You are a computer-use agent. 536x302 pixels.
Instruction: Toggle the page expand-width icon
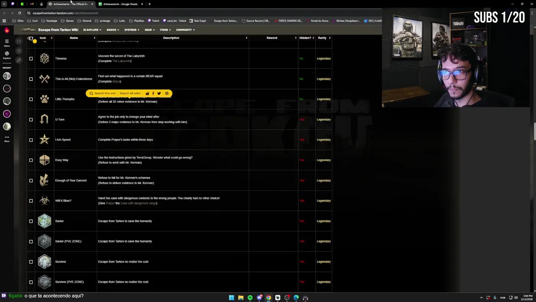(x=19, y=41)
